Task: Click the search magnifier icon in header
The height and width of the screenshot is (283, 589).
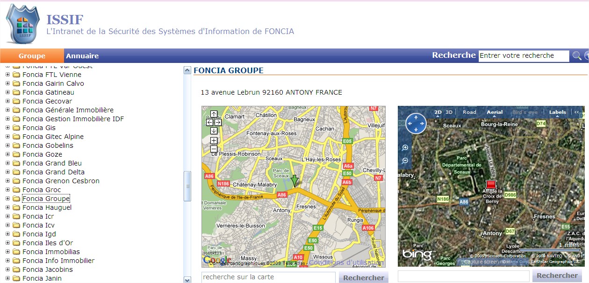Action: click(577, 56)
